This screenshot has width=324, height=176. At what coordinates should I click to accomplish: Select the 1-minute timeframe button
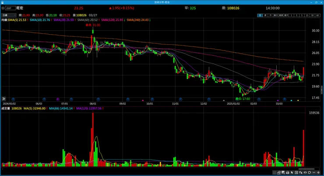[x=291, y=15]
